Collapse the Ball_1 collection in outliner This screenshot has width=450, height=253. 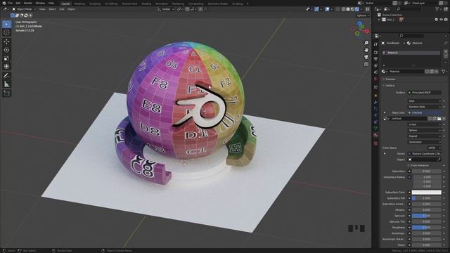(379, 20)
